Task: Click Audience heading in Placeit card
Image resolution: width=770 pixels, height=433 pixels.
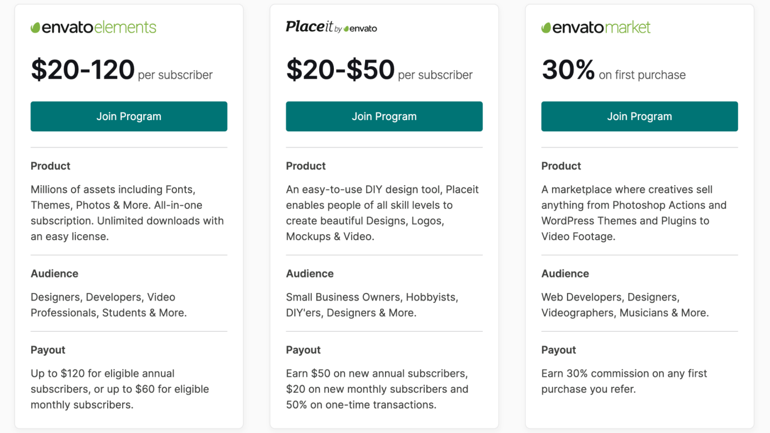Action: (x=310, y=274)
